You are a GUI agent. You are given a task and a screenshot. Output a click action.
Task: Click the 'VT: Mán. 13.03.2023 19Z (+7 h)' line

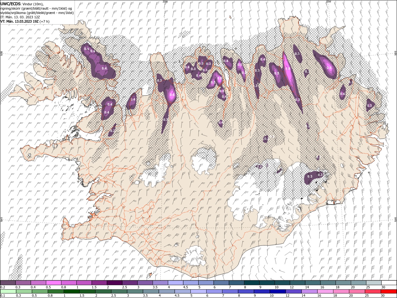[25, 21]
